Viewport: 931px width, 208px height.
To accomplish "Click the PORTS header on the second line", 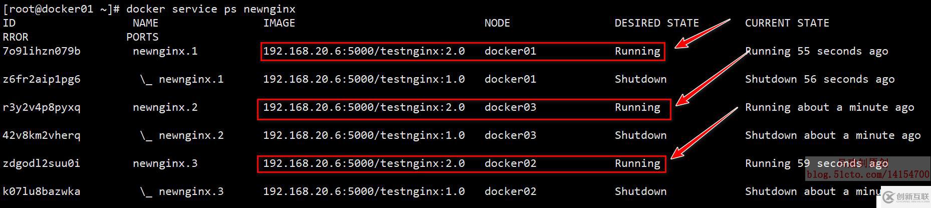I will pyautogui.click(x=142, y=37).
